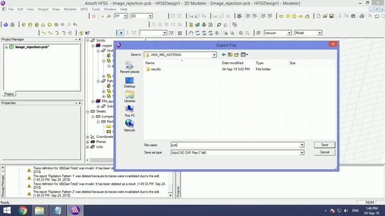This screenshot has height=216, width=385.
Task: Click the draw line icon in toolbar
Action: tap(44, 33)
